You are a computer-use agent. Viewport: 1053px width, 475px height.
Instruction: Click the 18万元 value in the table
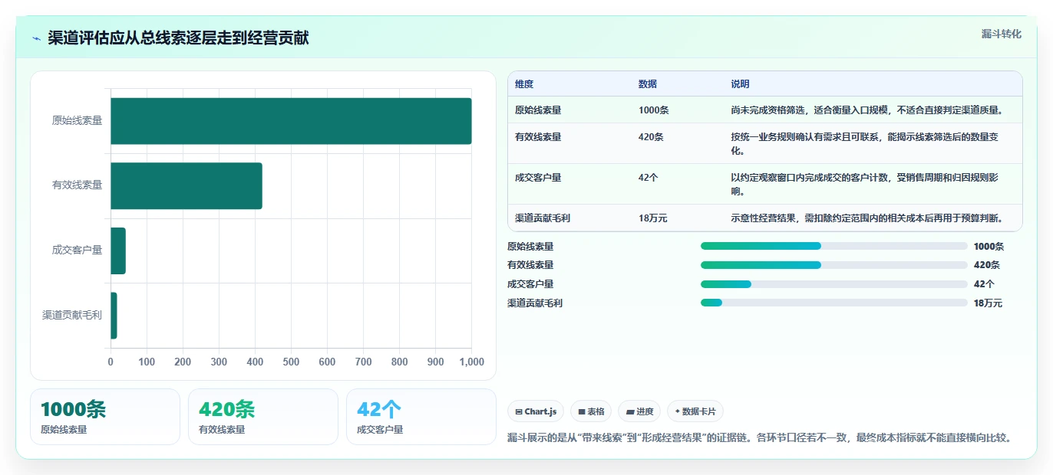[x=653, y=218]
